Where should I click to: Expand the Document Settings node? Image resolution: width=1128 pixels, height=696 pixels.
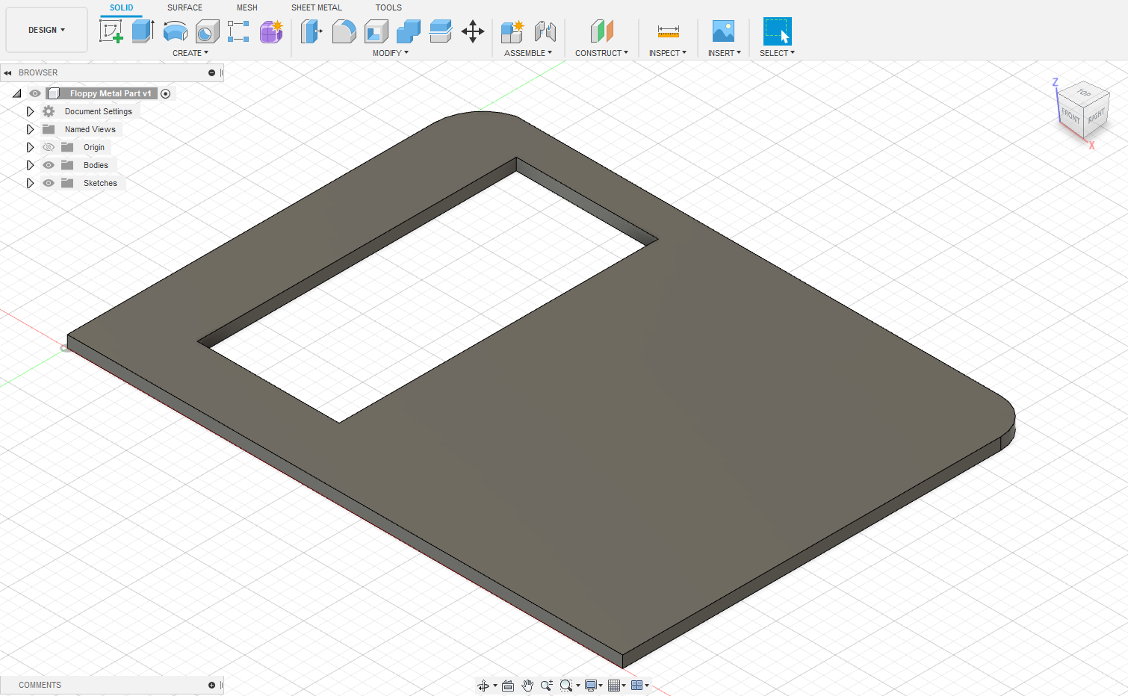point(30,111)
